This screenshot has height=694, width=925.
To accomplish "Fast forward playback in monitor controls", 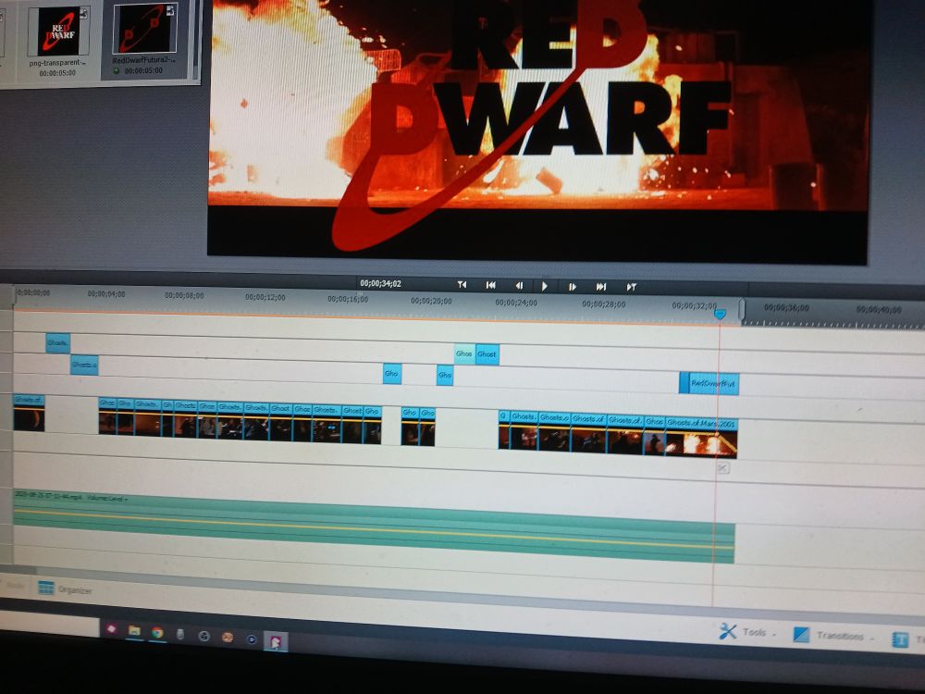I will 601,287.
